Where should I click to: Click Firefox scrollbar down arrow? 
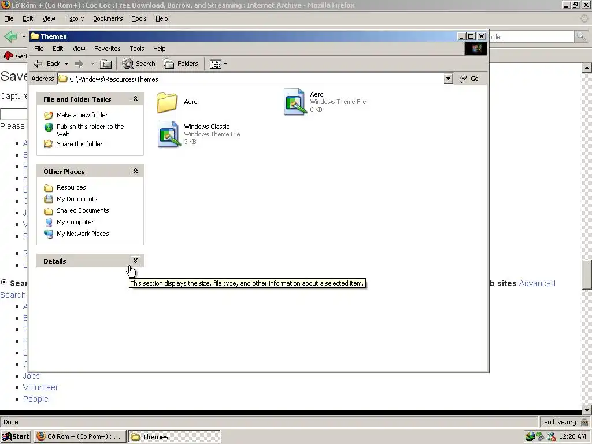587,410
